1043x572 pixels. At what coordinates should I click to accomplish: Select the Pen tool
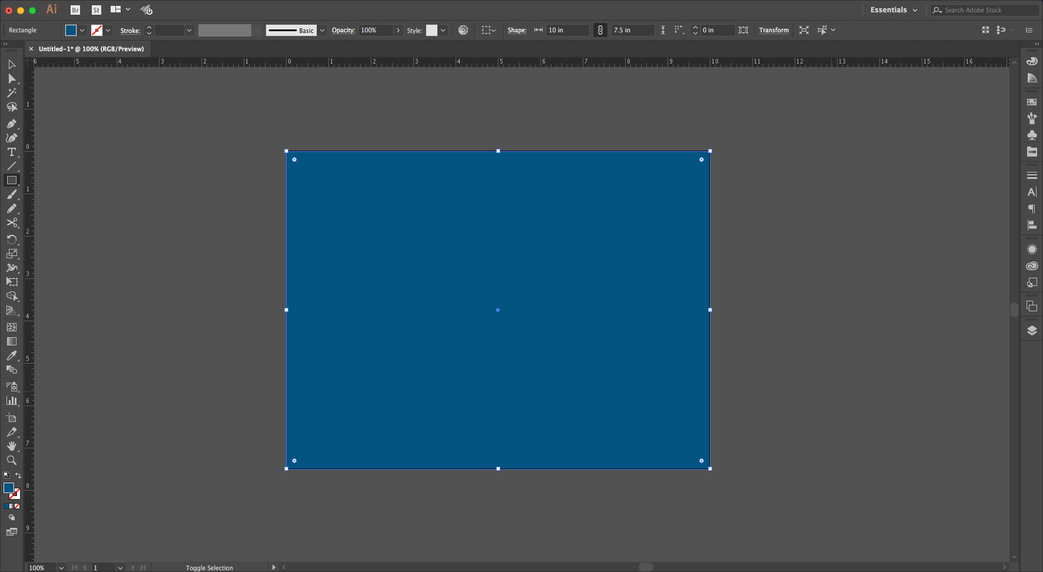11,124
